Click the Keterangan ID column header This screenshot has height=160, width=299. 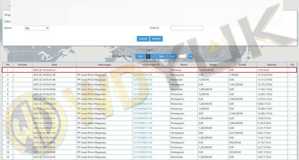pos(151,64)
